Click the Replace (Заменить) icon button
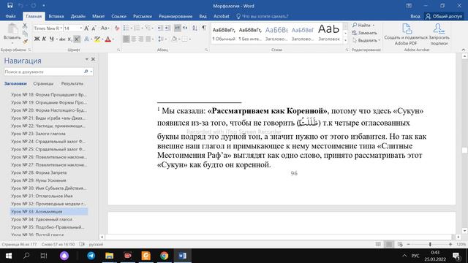The height and width of the screenshot is (263, 468). (364, 33)
